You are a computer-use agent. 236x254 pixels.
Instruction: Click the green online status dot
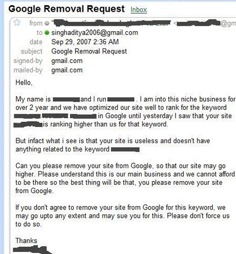coord(47,33)
